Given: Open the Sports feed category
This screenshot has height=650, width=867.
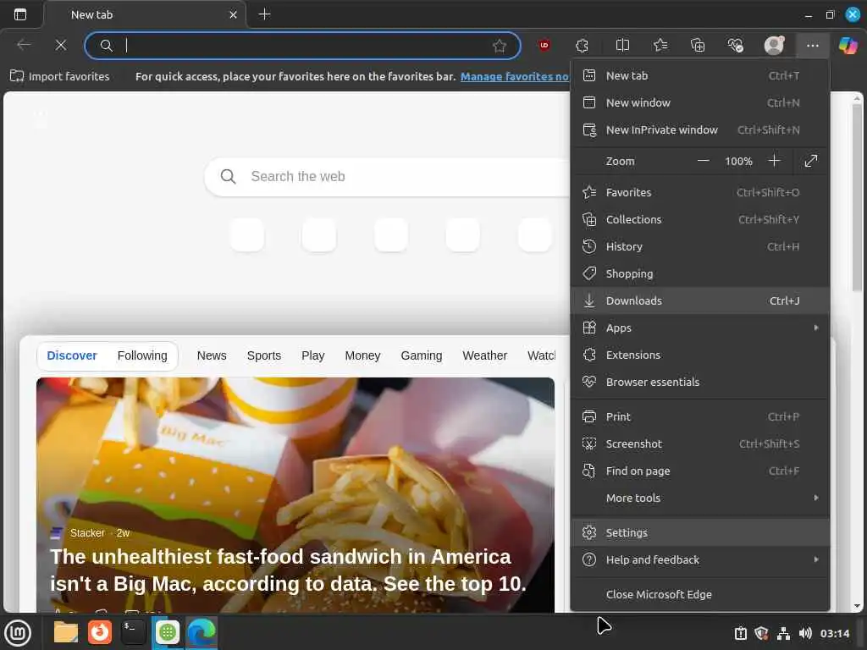Looking at the screenshot, I should point(264,355).
